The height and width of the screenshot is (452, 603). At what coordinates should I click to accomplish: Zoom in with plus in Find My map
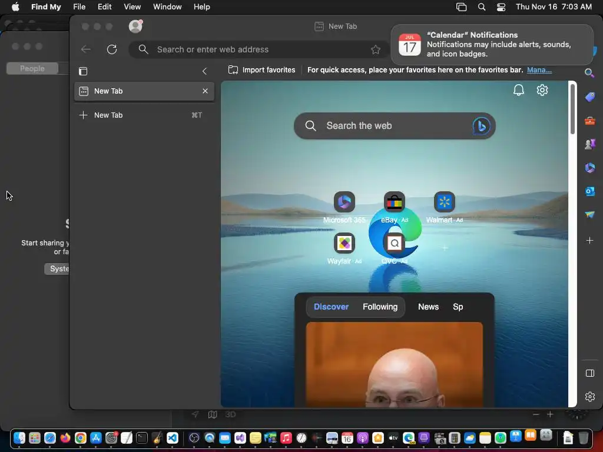[x=550, y=414]
